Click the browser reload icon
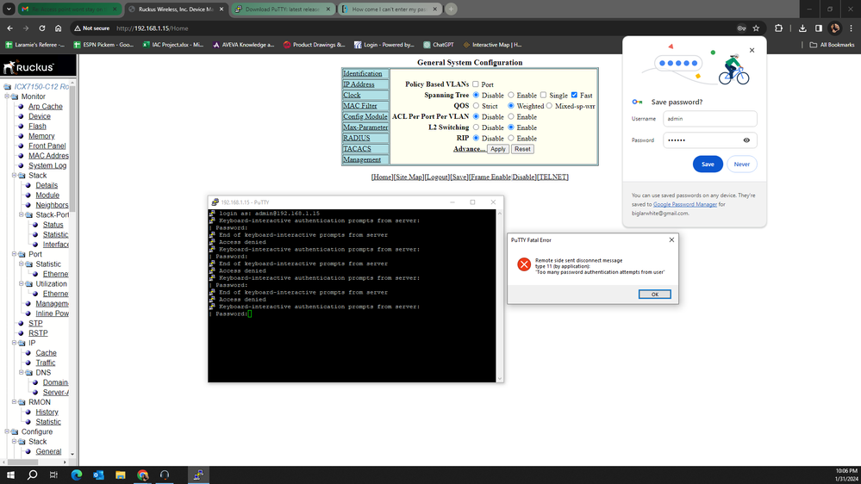The width and height of the screenshot is (861, 484). [41, 28]
